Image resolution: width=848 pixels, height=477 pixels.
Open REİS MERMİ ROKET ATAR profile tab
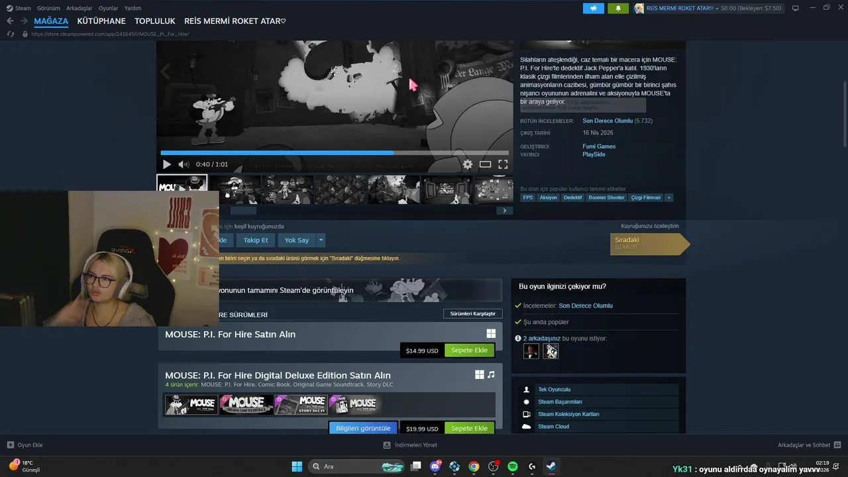point(235,21)
